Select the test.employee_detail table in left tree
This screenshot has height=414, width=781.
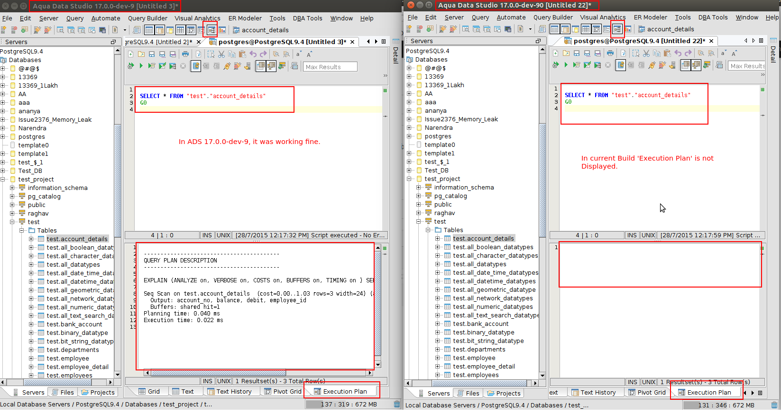click(77, 367)
